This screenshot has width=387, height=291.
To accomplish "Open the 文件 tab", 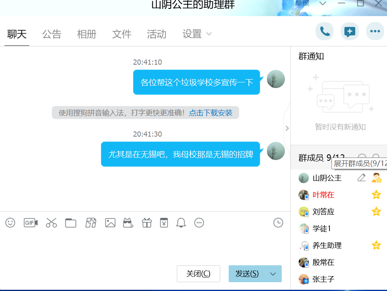I will (122, 34).
